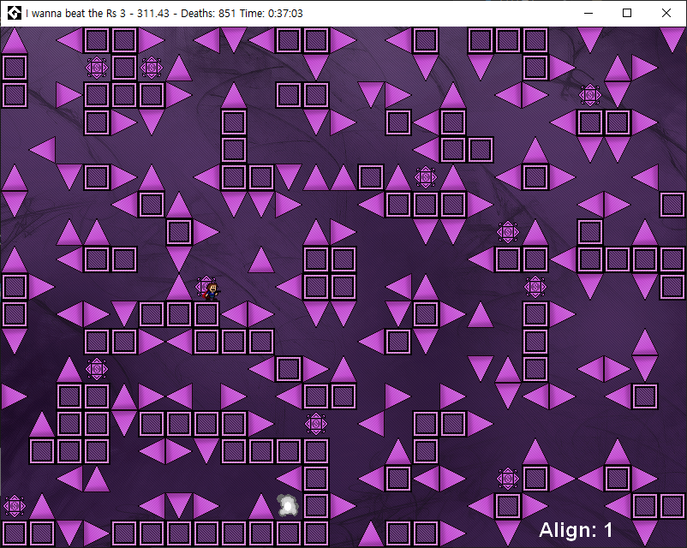Click the game window icon in title bar
687x548 pixels.
tap(14, 13)
